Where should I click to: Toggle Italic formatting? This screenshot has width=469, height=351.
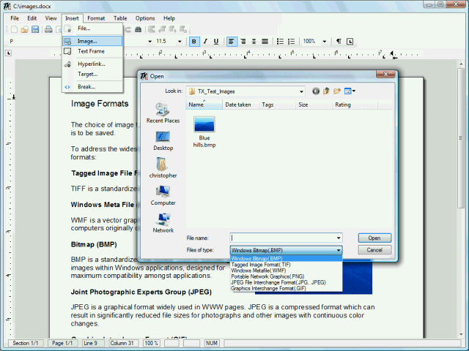[x=205, y=42]
